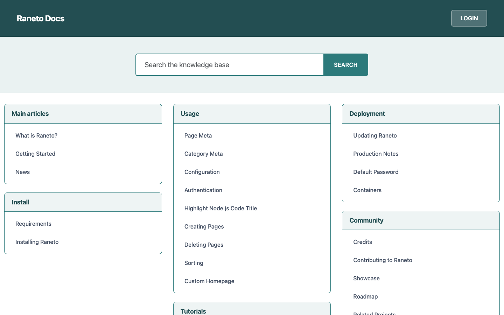Open the Authentication article
Viewport: 504px width, 315px height.
tap(203, 190)
